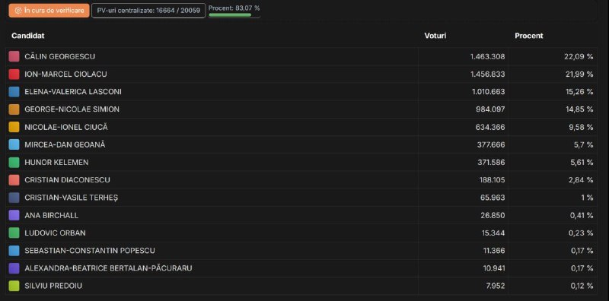Click the yellow swatch beside Nicolae-Ionel Ciucă
This screenshot has width=609, height=301.
coord(14,127)
